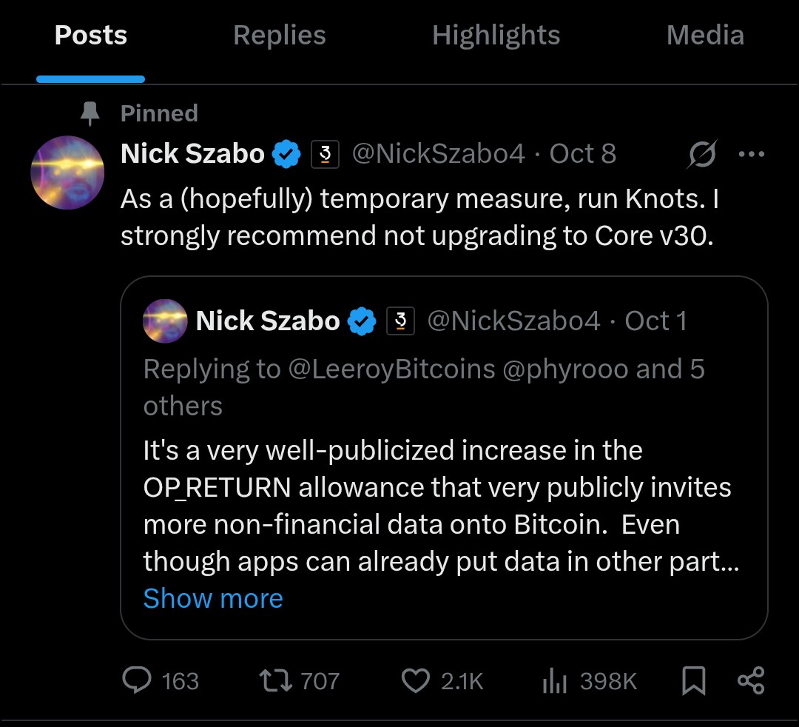Repost this pinned post (707 reposts)

point(275,680)
